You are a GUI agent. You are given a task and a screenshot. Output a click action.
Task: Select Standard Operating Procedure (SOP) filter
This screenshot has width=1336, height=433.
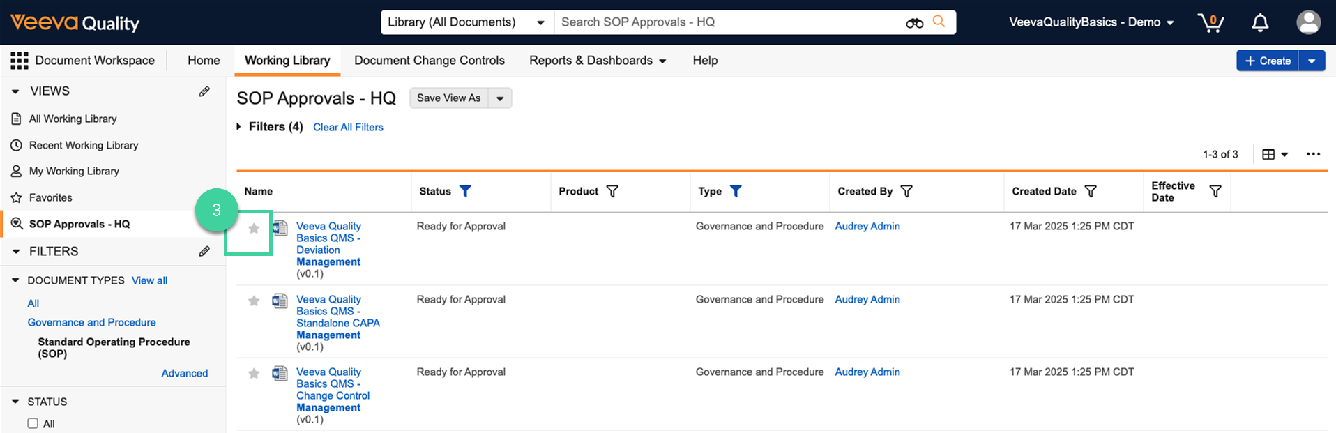click(114, 348)
